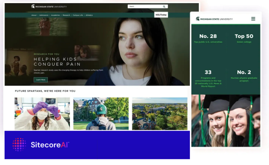
Task: Click the Top 50 Green college stat
Action: click(x=244, y=38)
